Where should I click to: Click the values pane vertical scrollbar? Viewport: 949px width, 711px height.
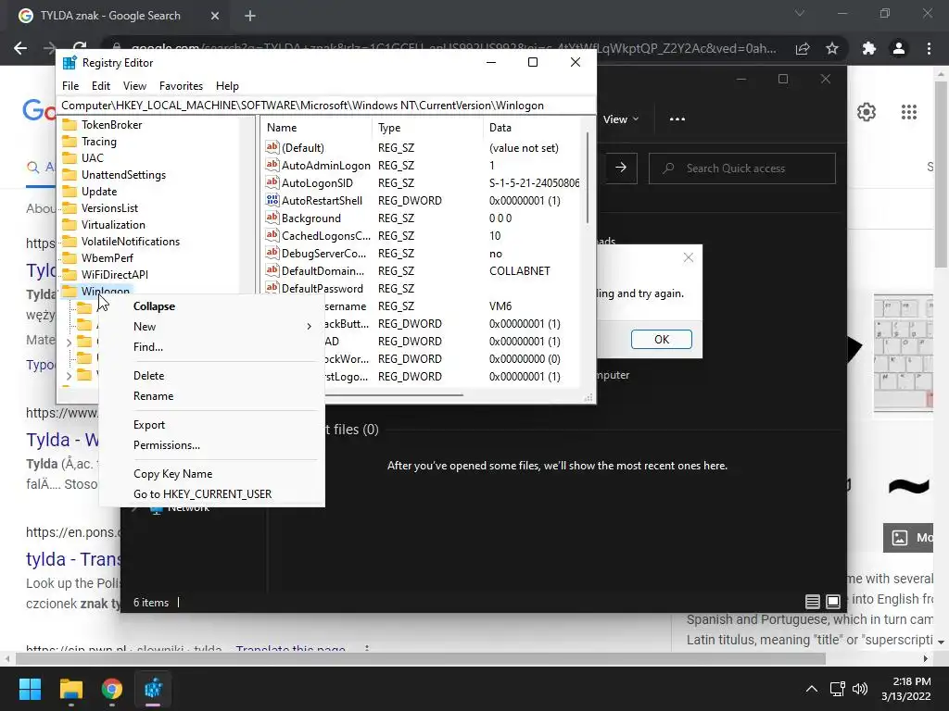click(587, 179)
